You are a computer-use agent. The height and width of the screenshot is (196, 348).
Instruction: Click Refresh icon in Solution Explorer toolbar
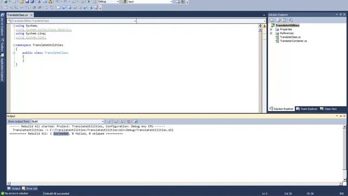click(284, 20)
